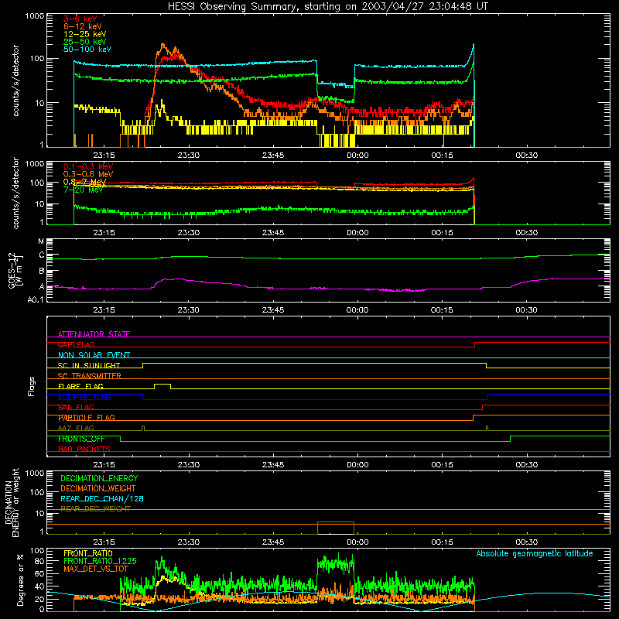Click the PARTICLE_FLAG label
Image resolution: width=619 pixels, height=619 pixels.
[x=87, y=418]
